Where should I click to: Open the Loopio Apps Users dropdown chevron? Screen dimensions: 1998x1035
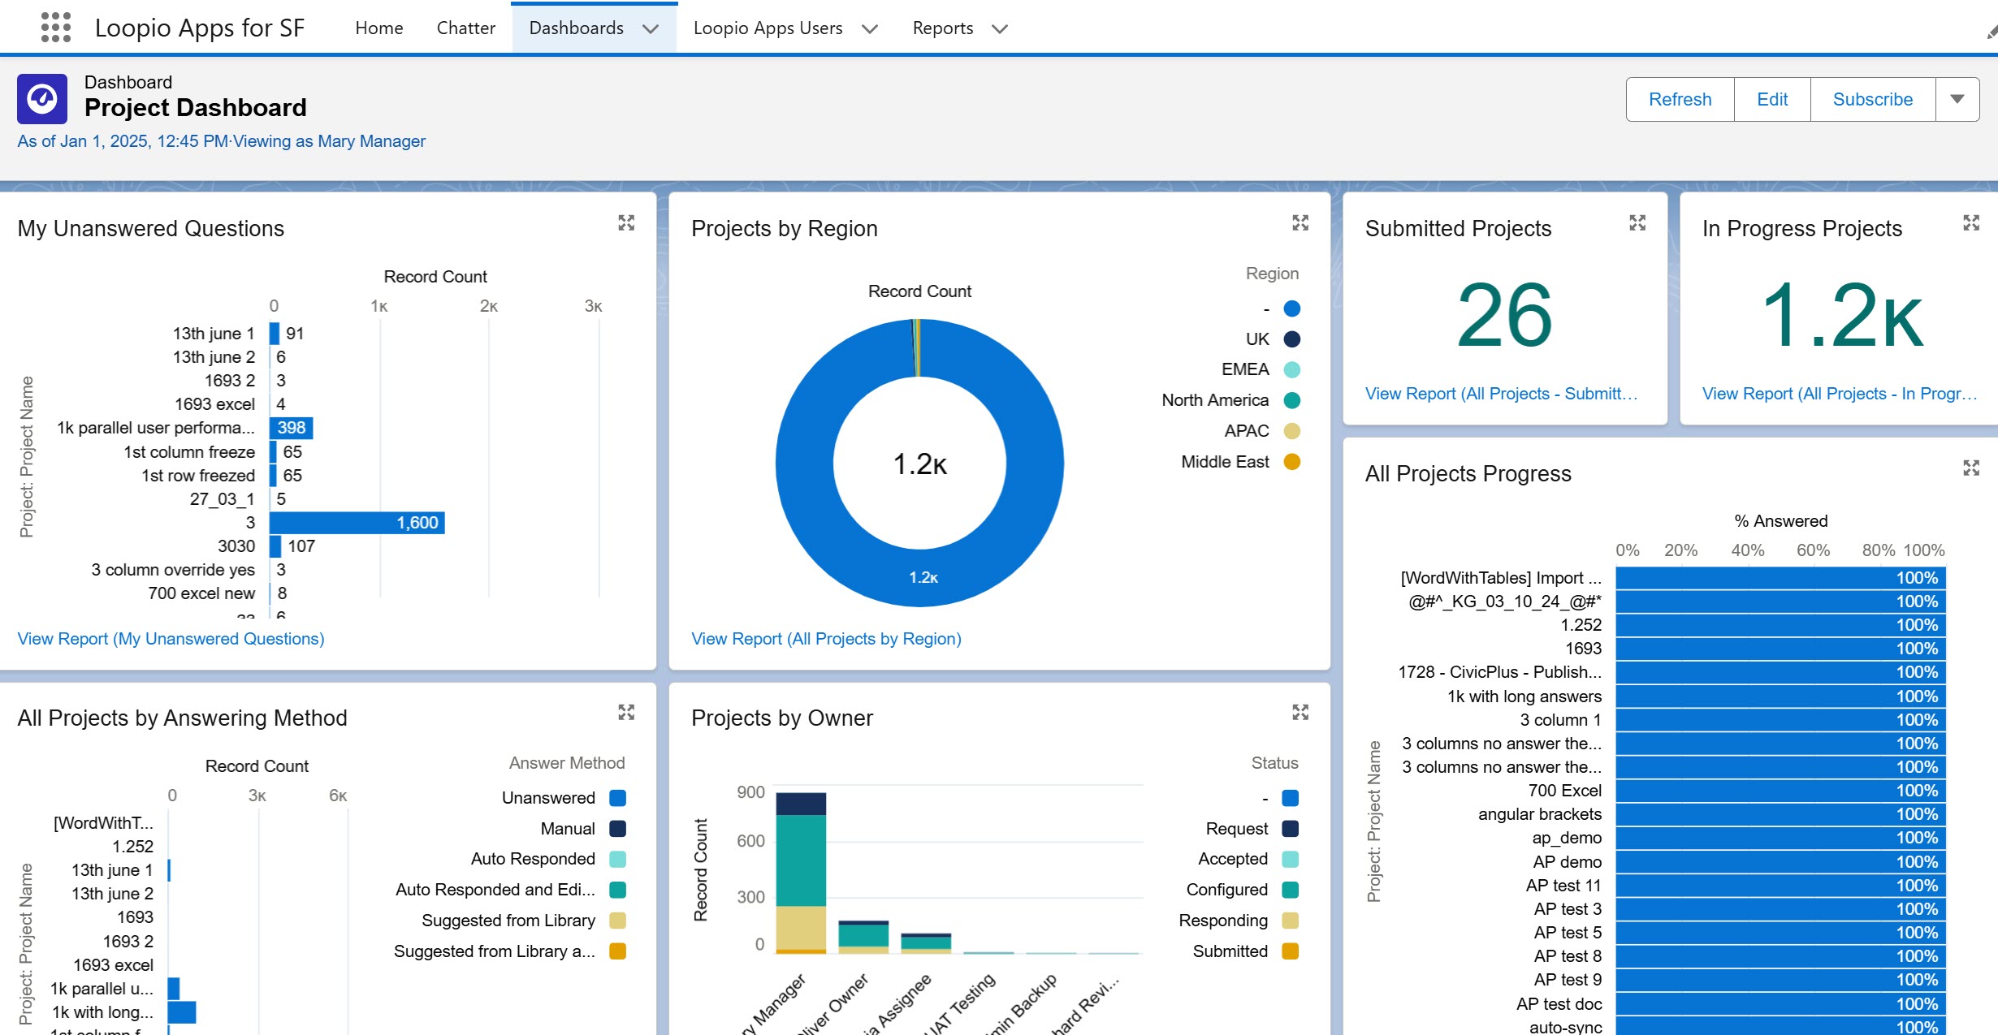(x=870, y=28)
